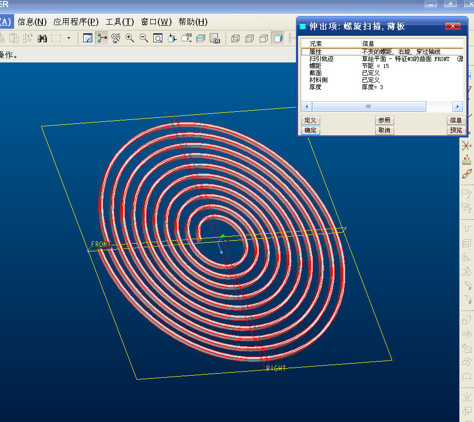474x422 pixels.
Task: Click the 确定 button in dialog
Action: tap(311, 130)
